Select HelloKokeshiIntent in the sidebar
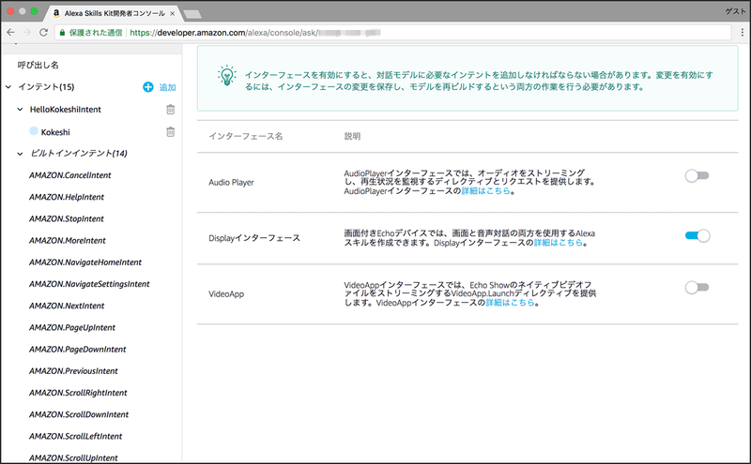 coord(66,110)
